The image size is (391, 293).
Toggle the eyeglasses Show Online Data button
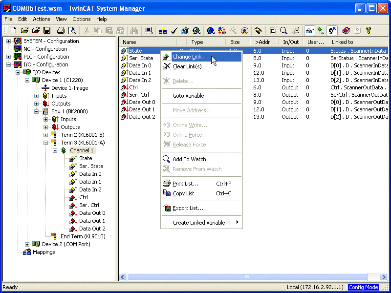pyautogui.click(x=310, y=31)
